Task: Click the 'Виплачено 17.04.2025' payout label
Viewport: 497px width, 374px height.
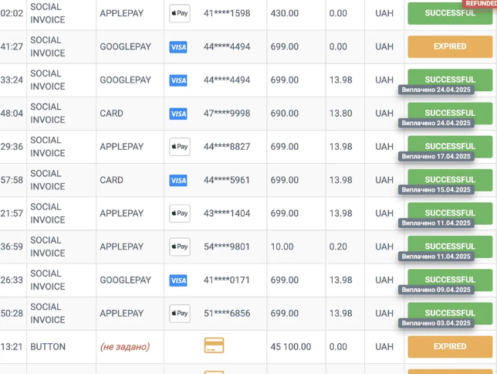Action: 436,156
